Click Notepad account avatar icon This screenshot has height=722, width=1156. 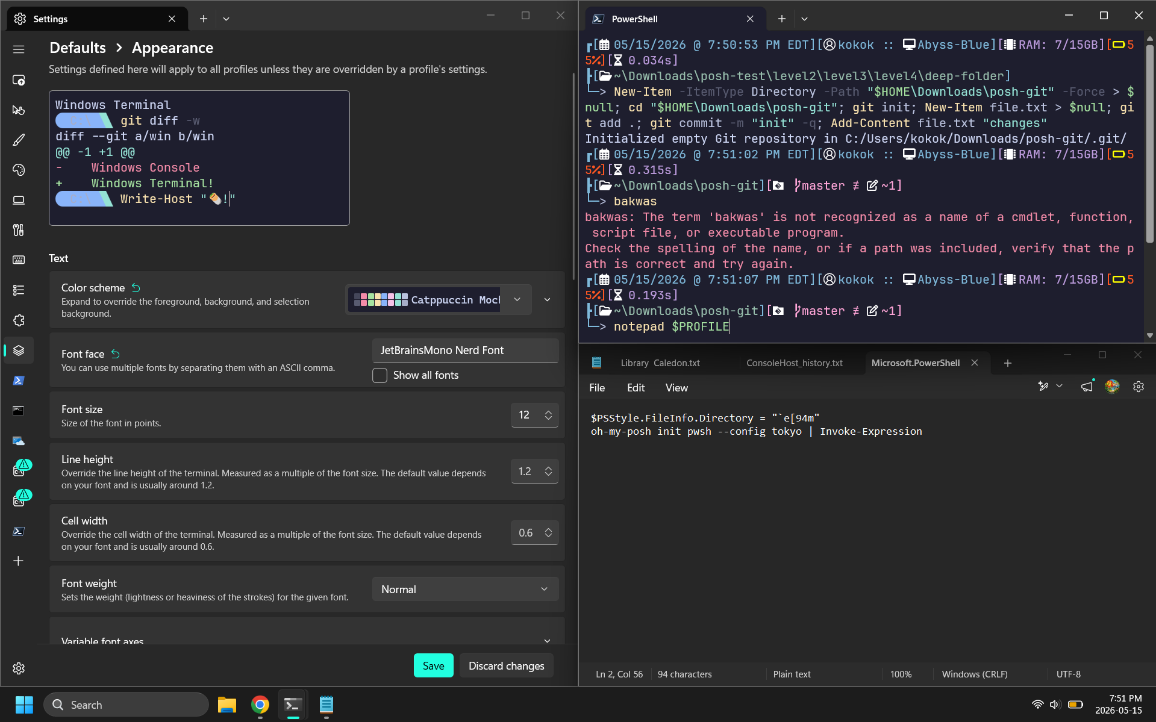pyautogui.click(x=1112, y=387)
